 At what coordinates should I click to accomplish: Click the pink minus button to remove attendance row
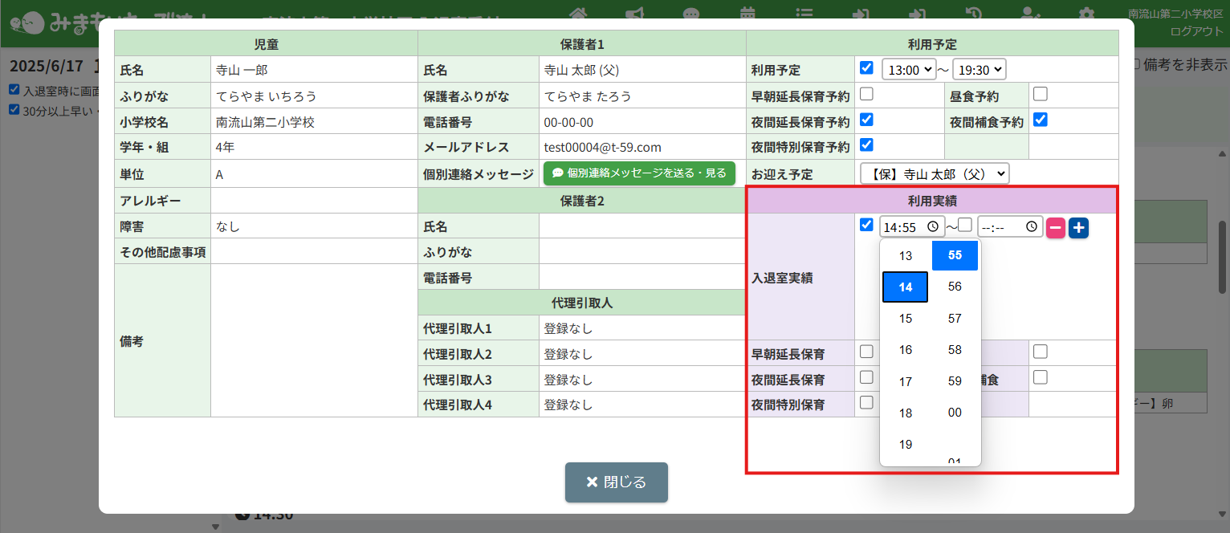tap(1056, 228)
